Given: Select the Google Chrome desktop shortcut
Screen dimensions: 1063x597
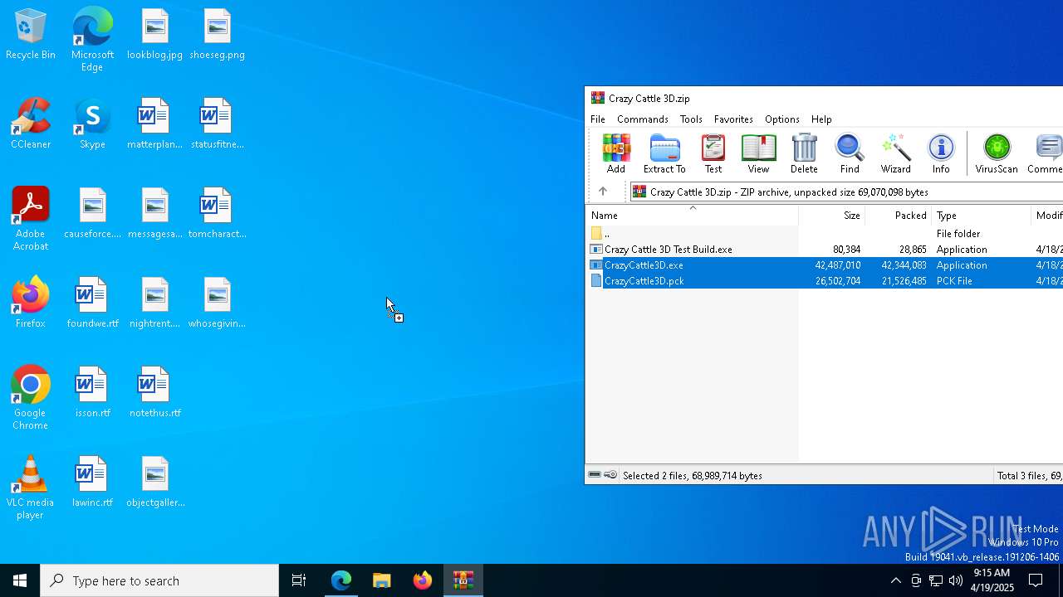Looking at the screenshot, I should coord(31,398).
